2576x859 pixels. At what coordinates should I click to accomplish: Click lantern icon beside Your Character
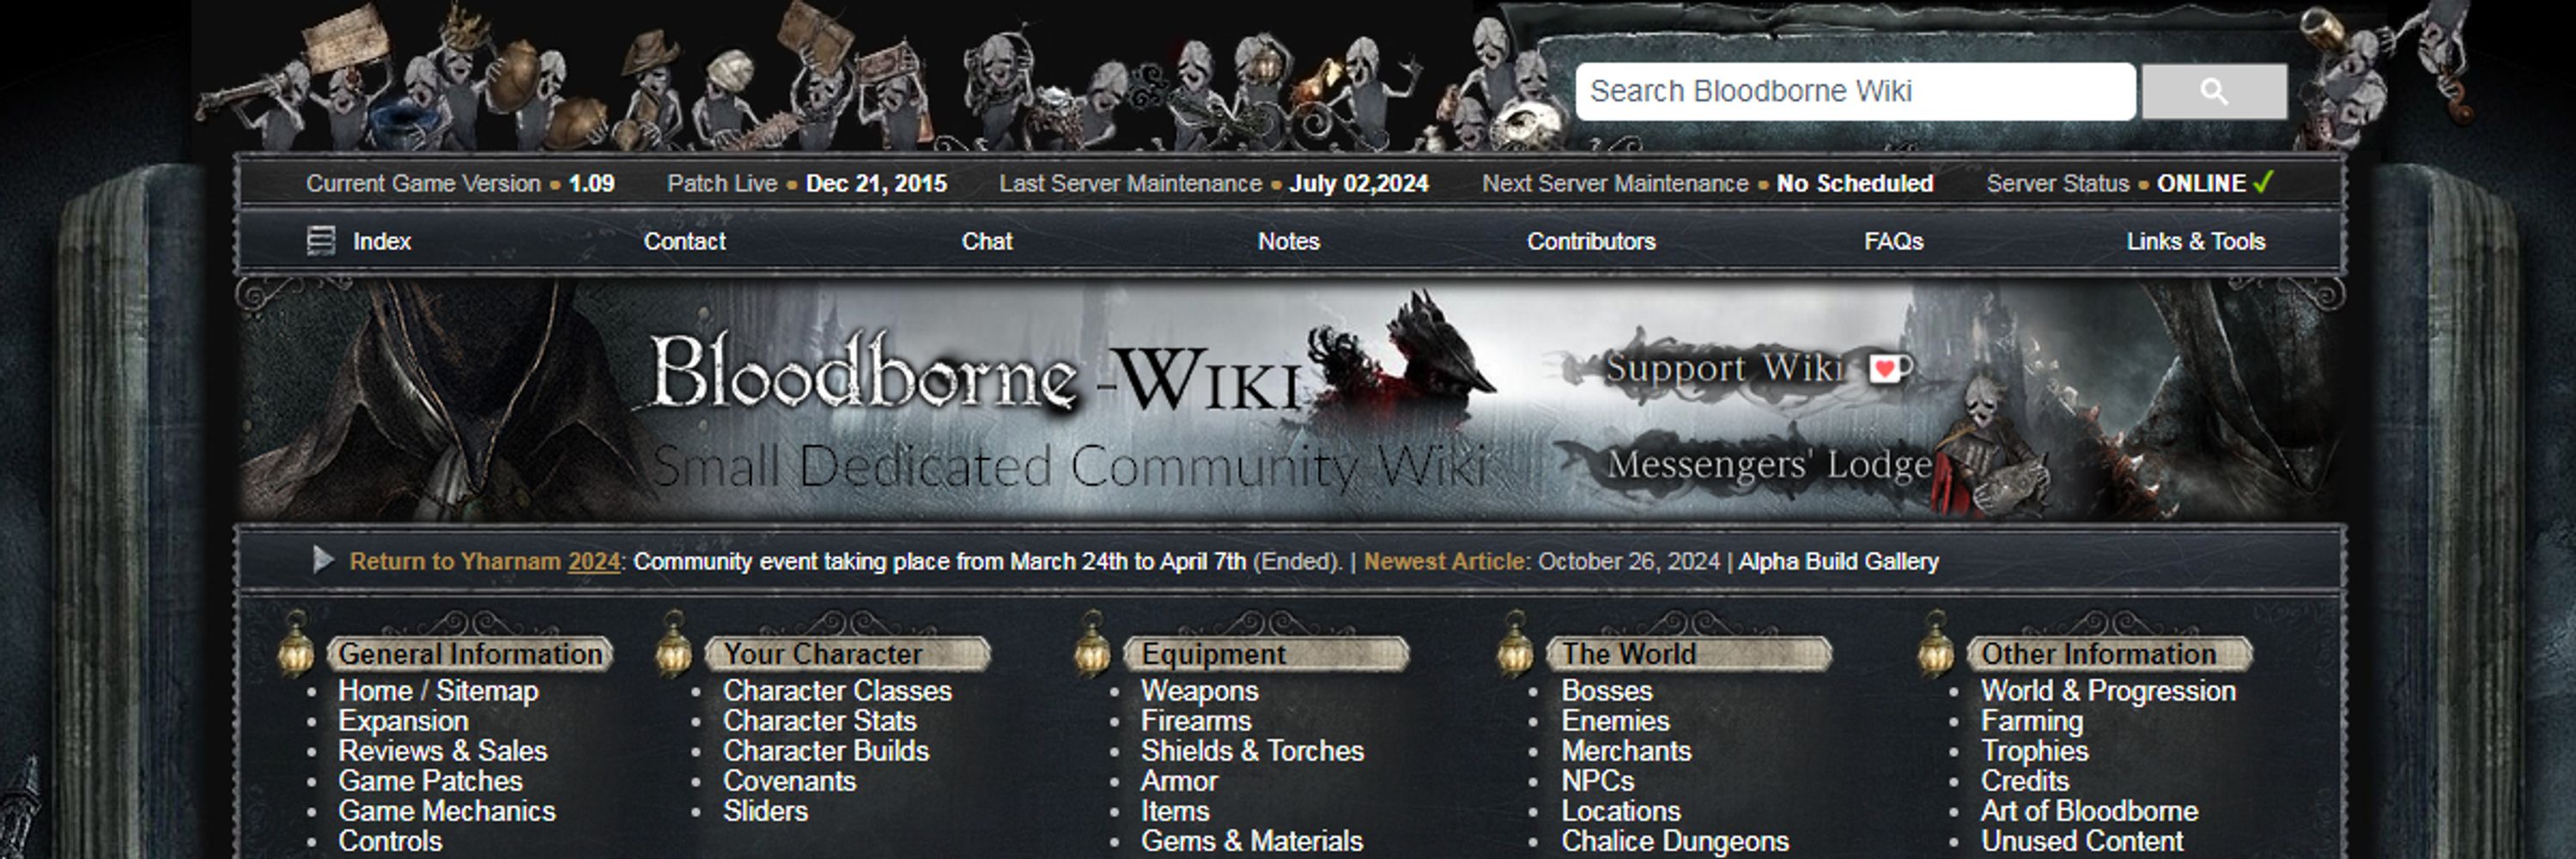673,644
